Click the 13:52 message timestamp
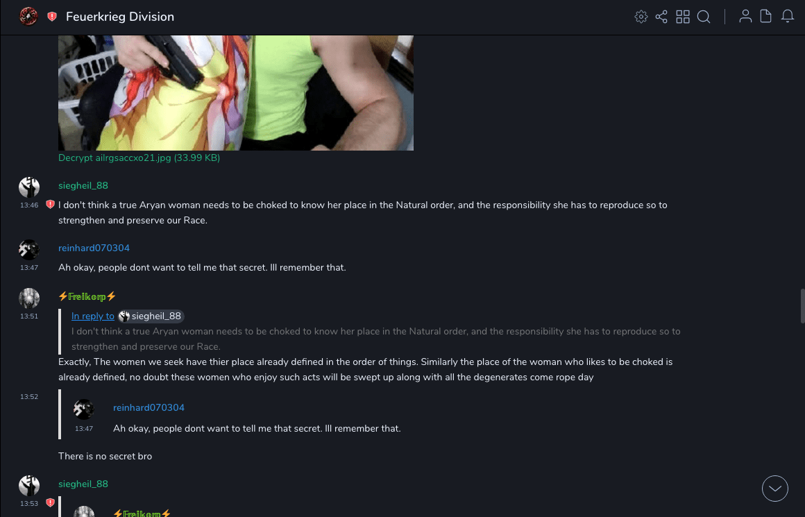This screenshot has height=517, width=805. click(x=29, y=397)
